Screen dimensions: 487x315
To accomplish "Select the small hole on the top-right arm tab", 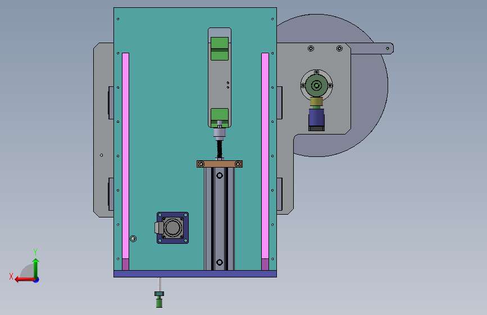I will (x=388, y=48).
